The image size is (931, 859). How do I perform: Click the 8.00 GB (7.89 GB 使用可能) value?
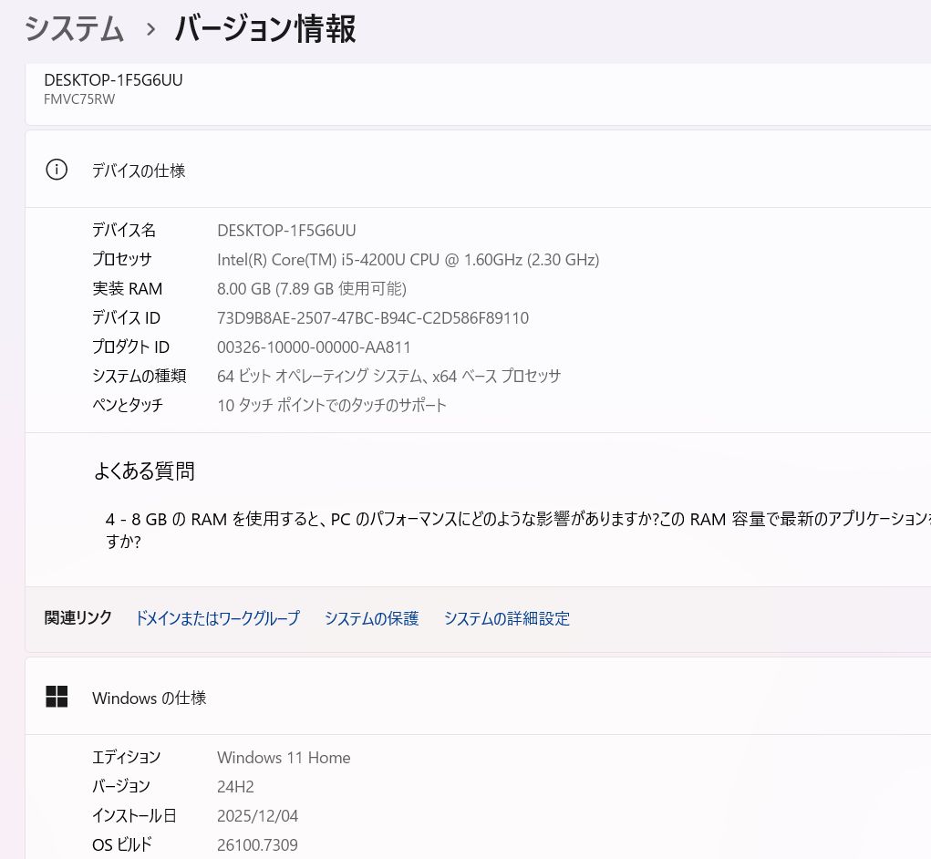312,288
